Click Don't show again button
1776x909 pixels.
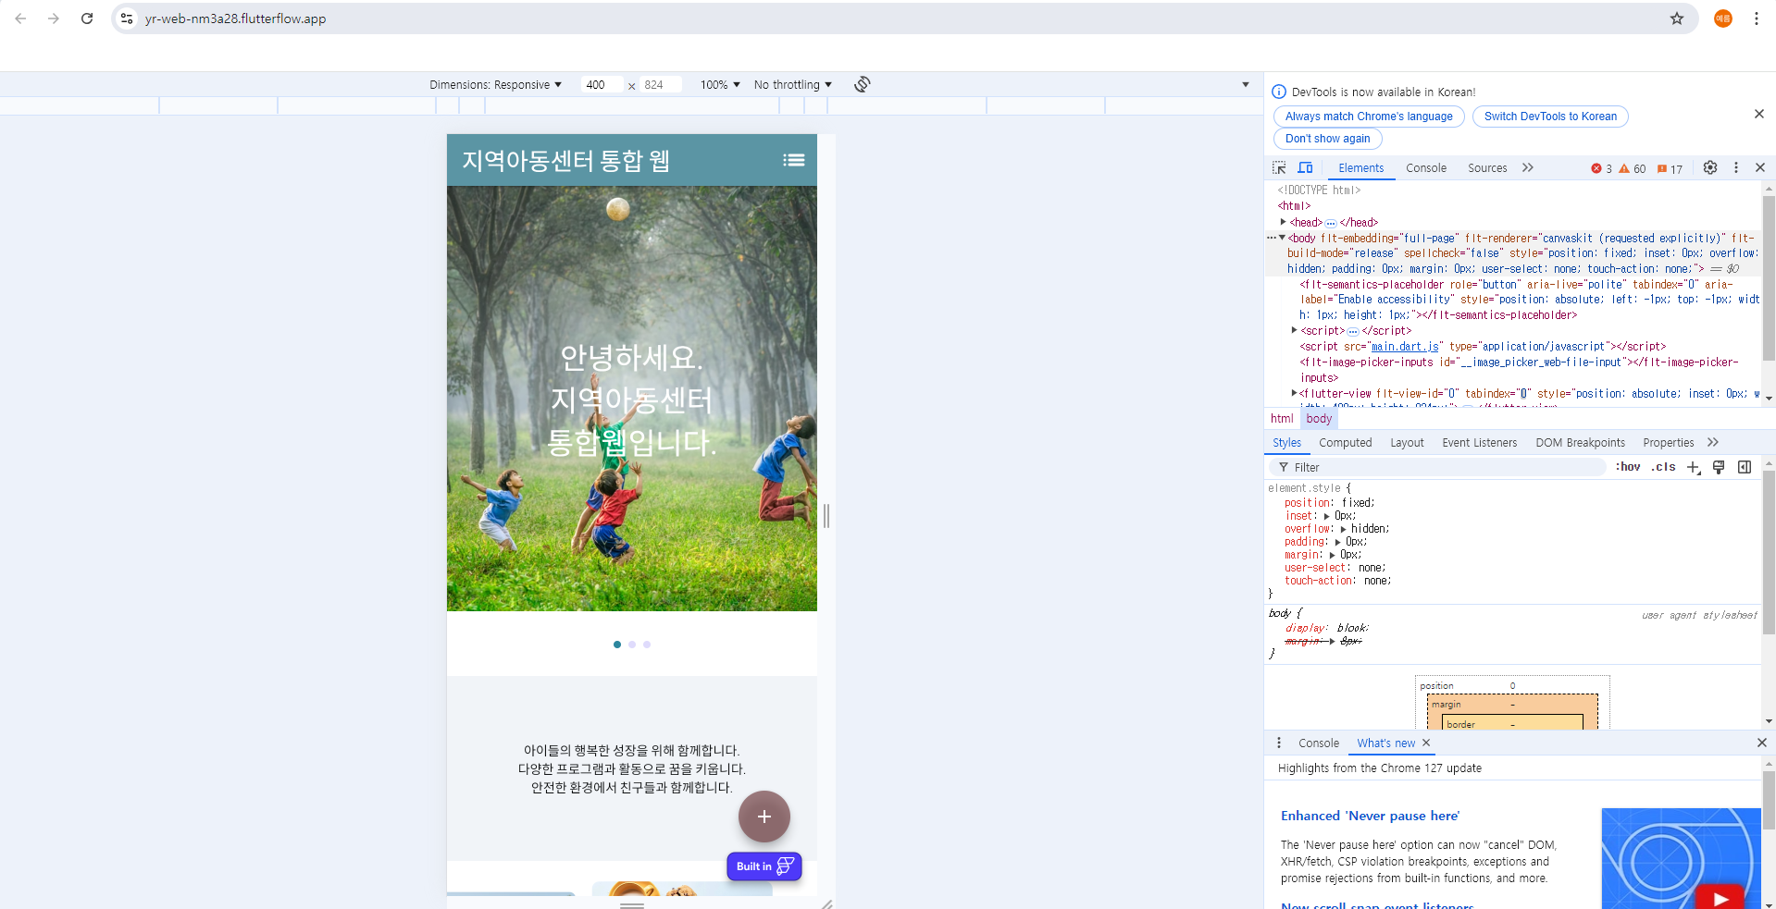click(1327, 139)
